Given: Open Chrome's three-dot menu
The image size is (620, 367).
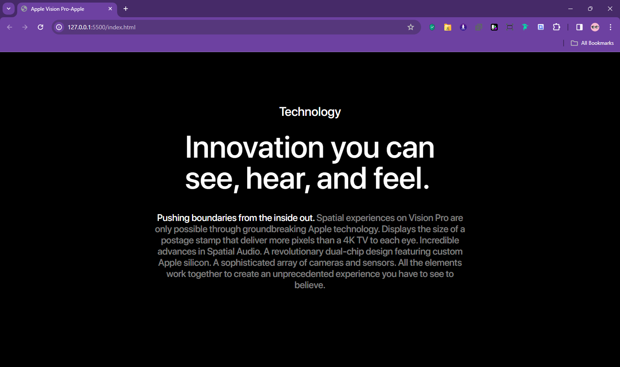Looking at the screenshot, I should 611,27.
